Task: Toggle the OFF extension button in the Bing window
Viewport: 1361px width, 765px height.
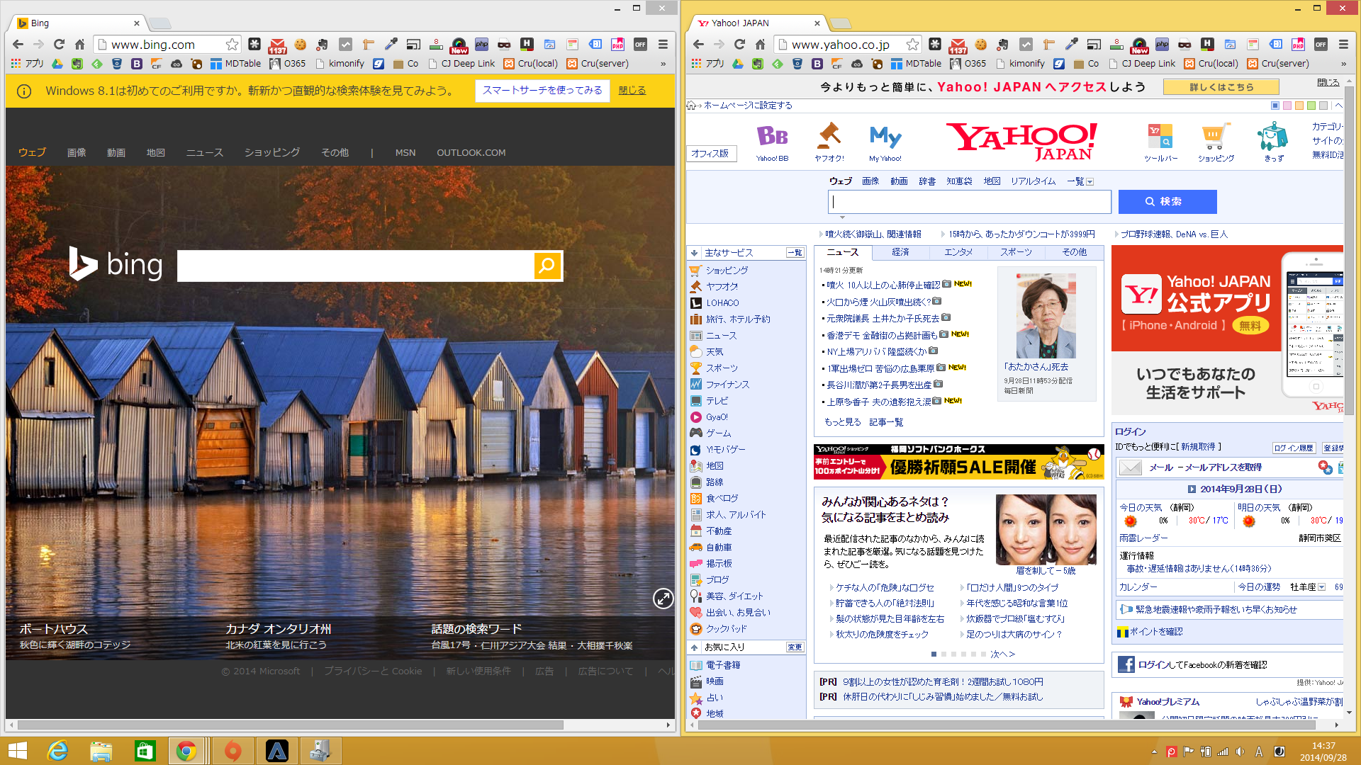Action: 640,45
